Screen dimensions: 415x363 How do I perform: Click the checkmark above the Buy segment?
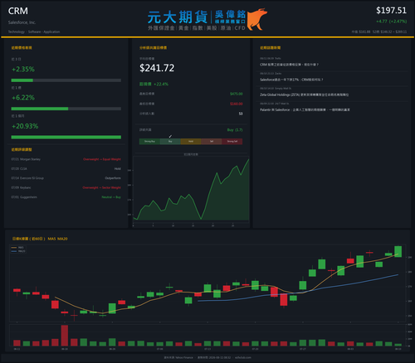pyautogui.click(x=170, y=137)
